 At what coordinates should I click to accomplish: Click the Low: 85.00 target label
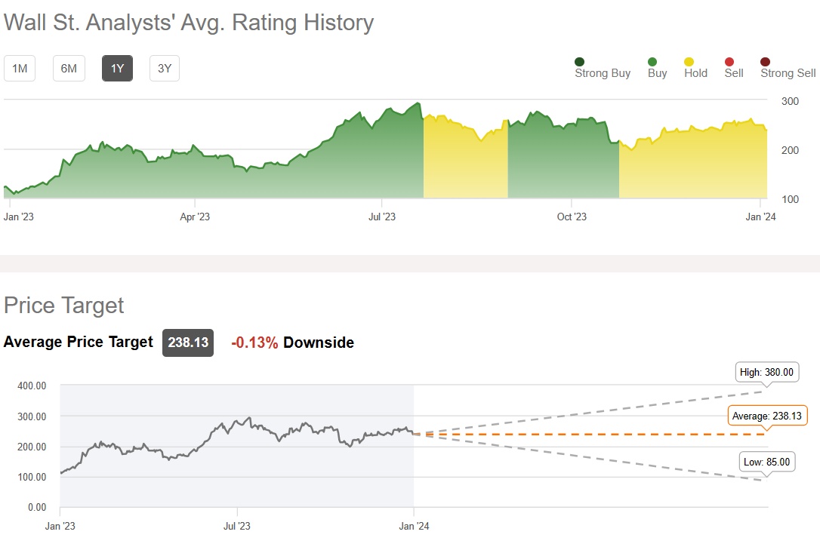pos(767,462)
